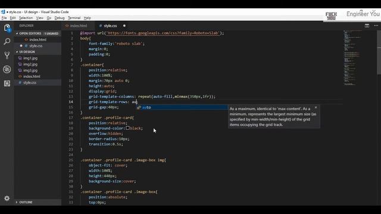Open the Terminal menu

point(74,18)
